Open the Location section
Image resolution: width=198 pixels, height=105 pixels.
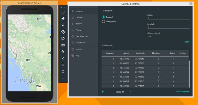83,11
